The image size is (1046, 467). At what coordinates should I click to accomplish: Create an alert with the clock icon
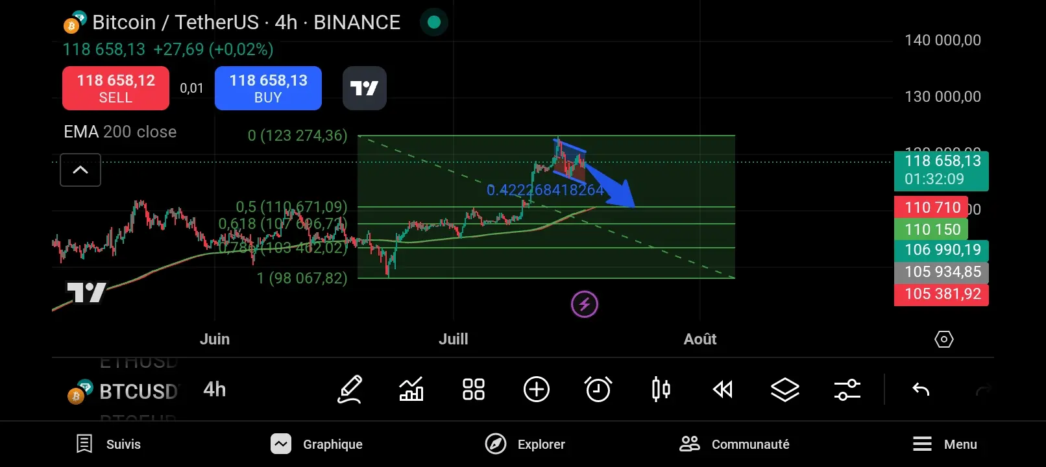(x=598, y=389)
